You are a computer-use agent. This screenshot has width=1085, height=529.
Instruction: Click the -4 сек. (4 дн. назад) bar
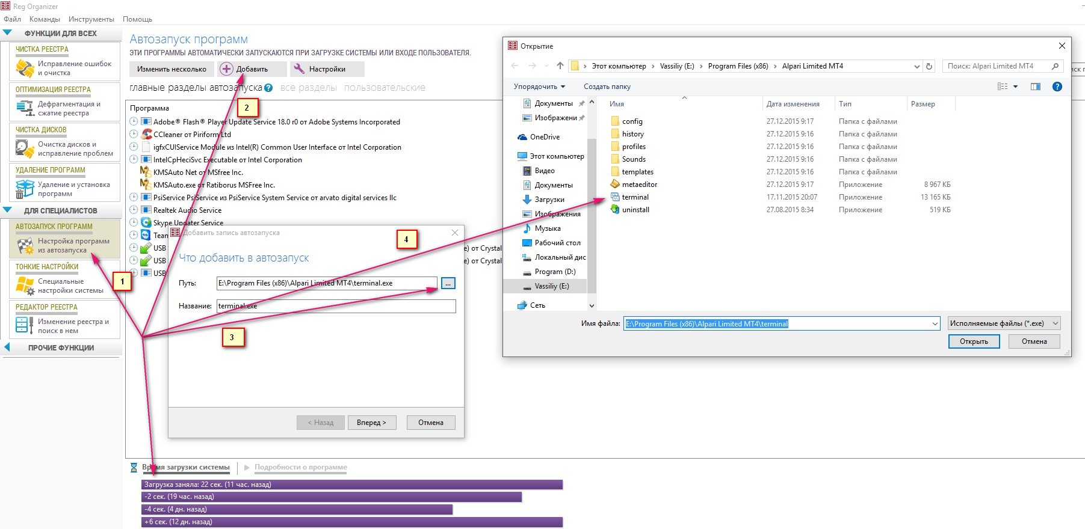tap(297, 509)
